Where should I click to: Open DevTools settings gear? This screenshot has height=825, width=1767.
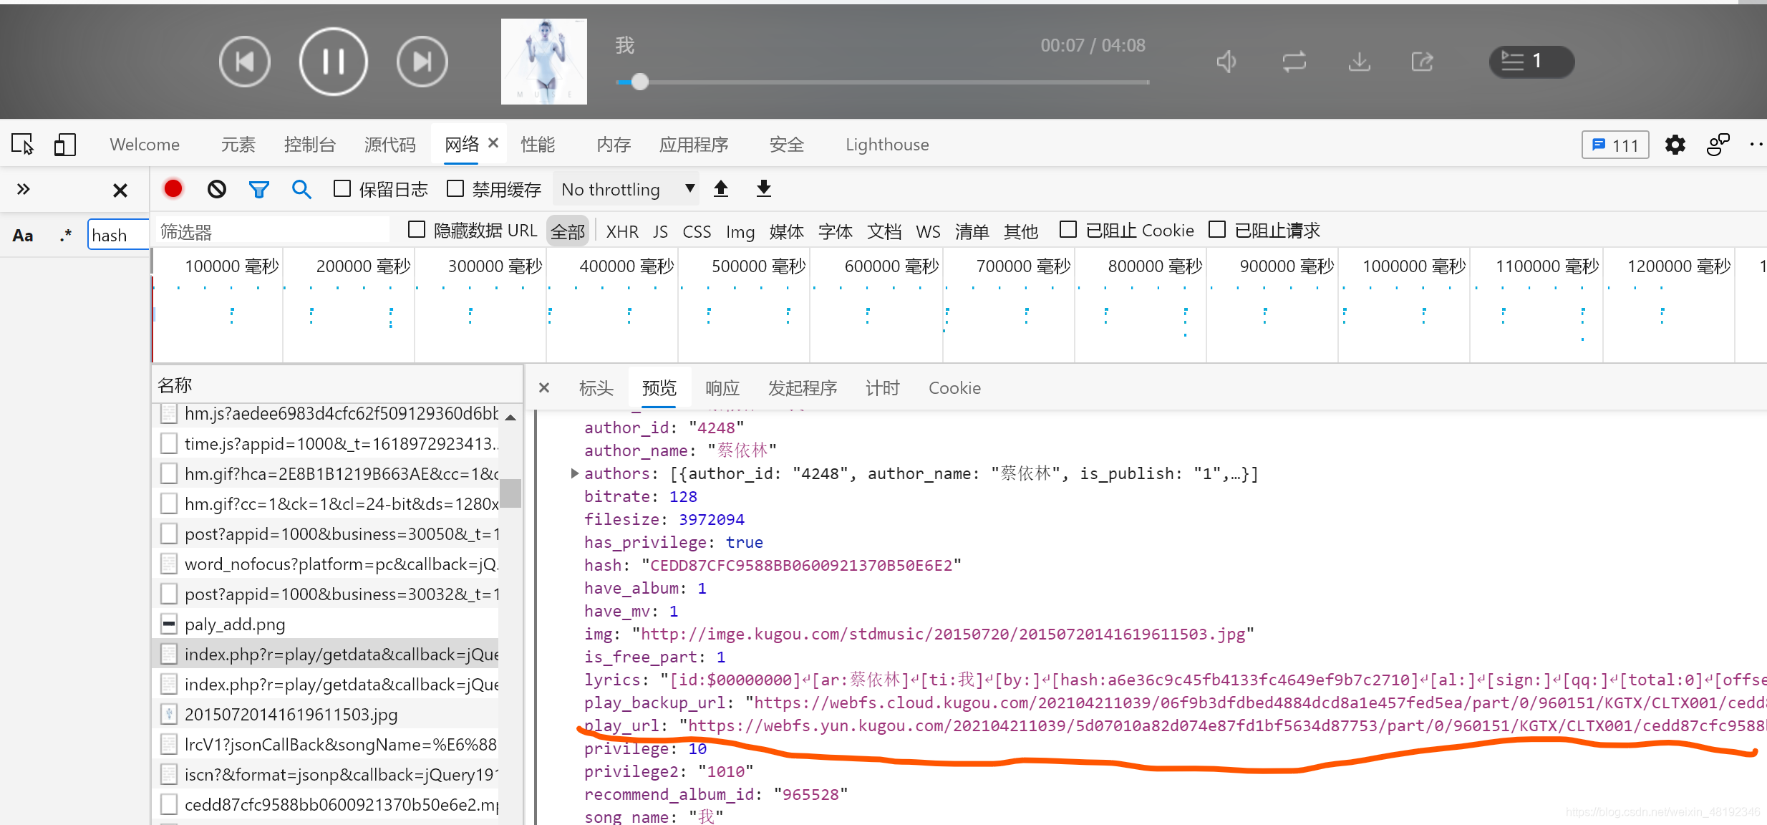click(x=1675, y=145)
